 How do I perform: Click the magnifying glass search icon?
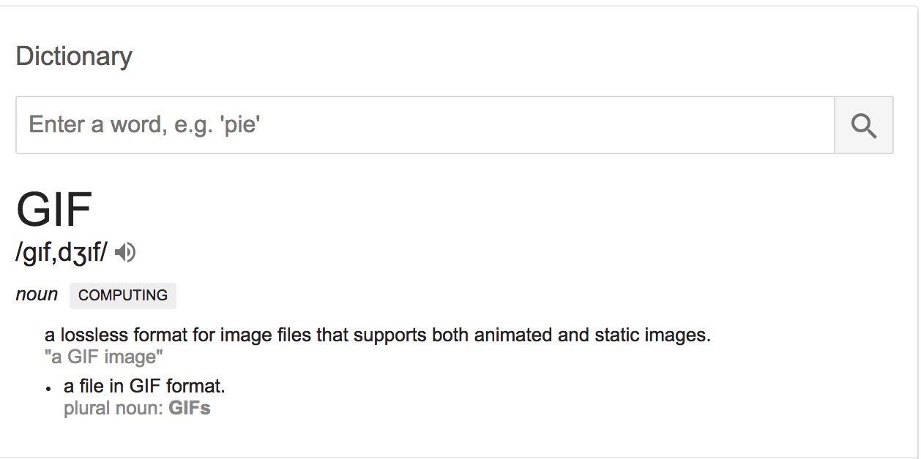point(864,125)
